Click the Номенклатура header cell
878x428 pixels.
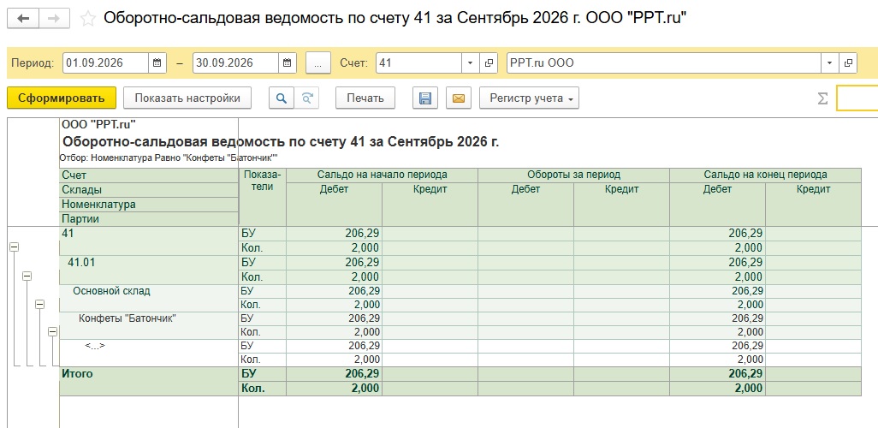coord(149,205)
